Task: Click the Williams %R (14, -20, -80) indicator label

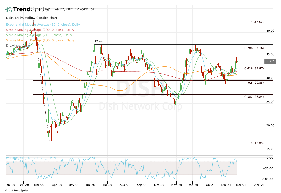Action: click(x=31, y=158)
